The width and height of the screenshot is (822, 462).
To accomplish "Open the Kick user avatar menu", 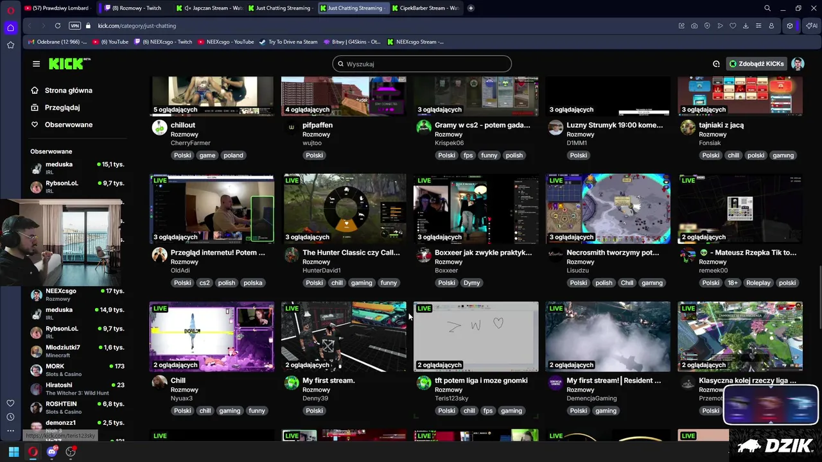I will click(x=798, y=64).
